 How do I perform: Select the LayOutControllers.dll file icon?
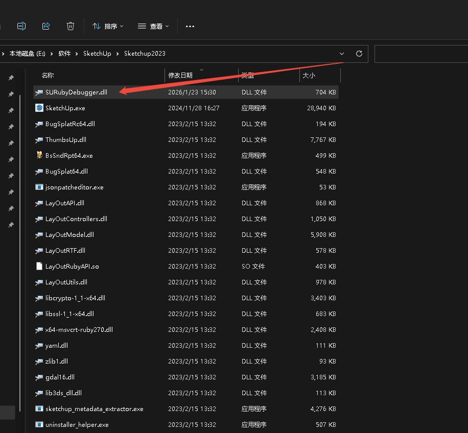tap(39, 219)
